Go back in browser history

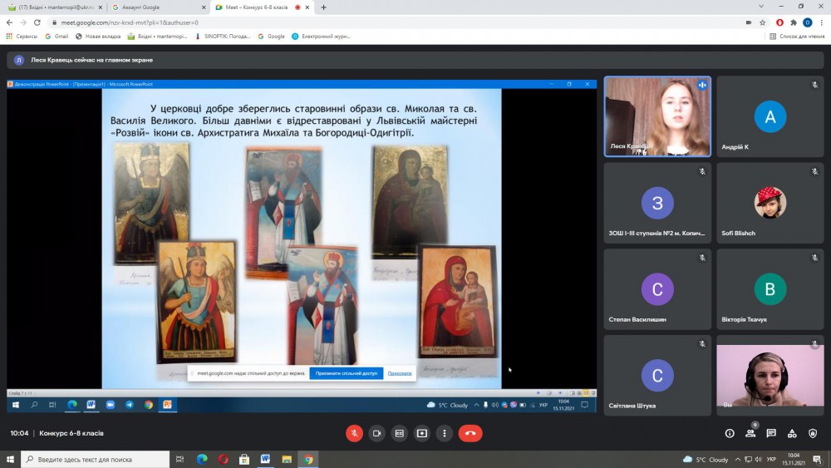click(x=9, y=22)
